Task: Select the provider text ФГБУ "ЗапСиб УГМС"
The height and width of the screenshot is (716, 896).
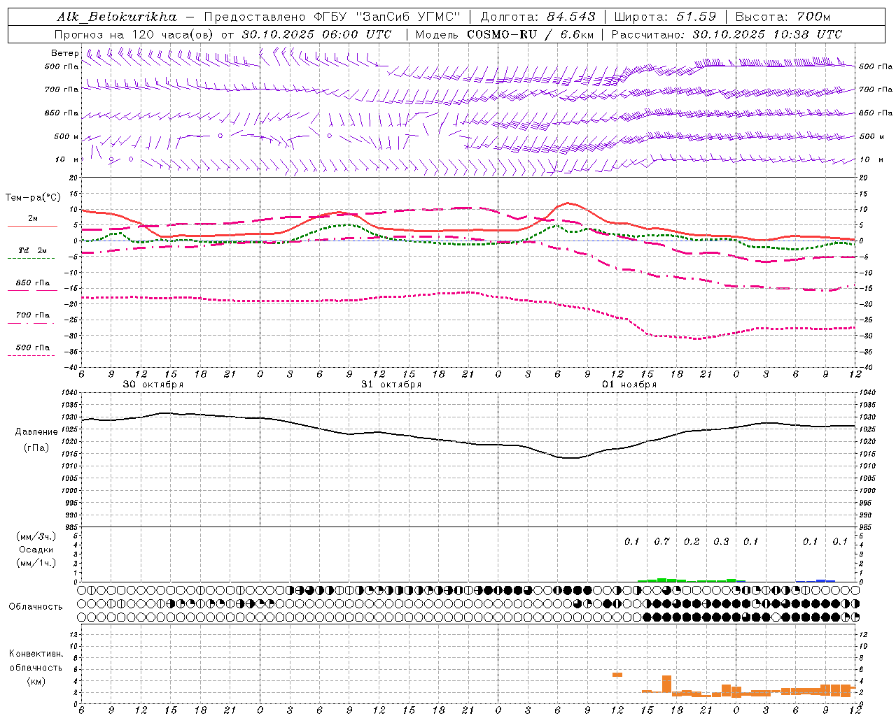Action: point(388,17)
